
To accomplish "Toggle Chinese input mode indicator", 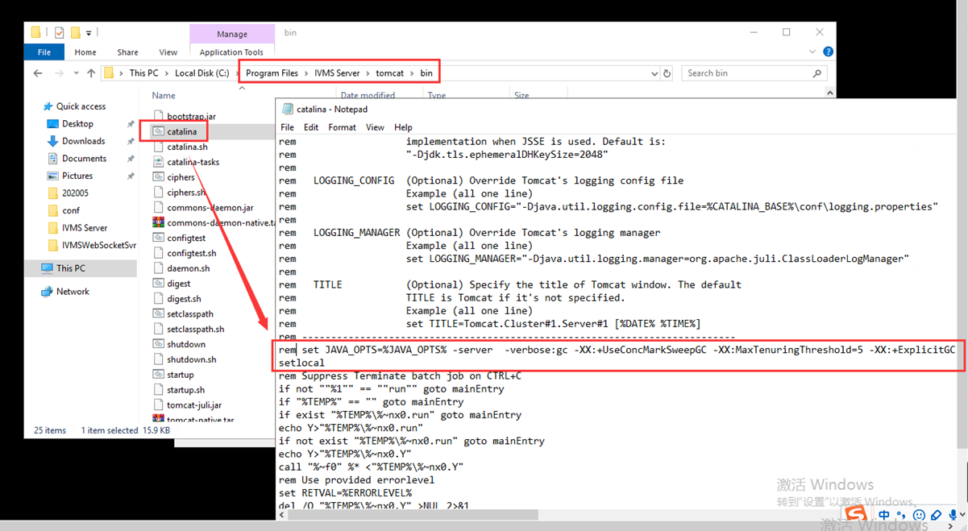I will pyautogui.click(x=884, y=515).
